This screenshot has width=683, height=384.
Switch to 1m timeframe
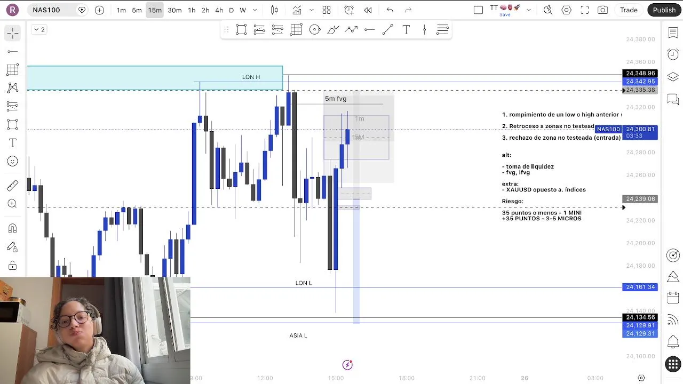(x=121, y=10)
